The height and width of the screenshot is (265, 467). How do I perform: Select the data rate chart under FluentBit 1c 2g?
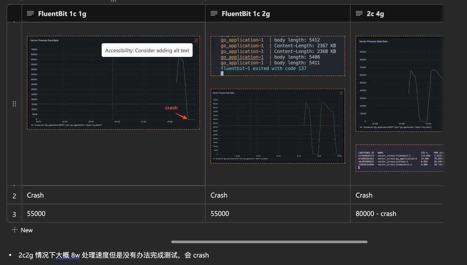tap(278, 126)
